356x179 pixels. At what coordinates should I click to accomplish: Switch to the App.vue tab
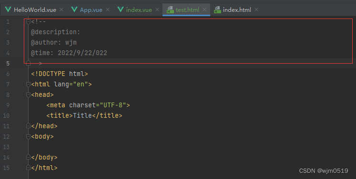coord(91,9)
